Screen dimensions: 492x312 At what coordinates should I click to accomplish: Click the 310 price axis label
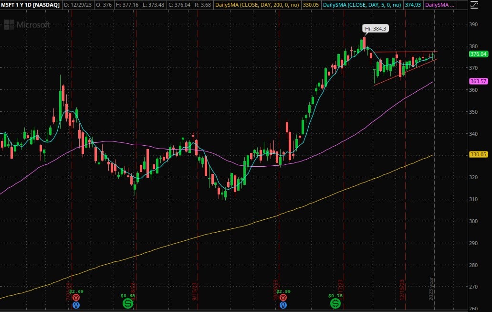point(473,199)
